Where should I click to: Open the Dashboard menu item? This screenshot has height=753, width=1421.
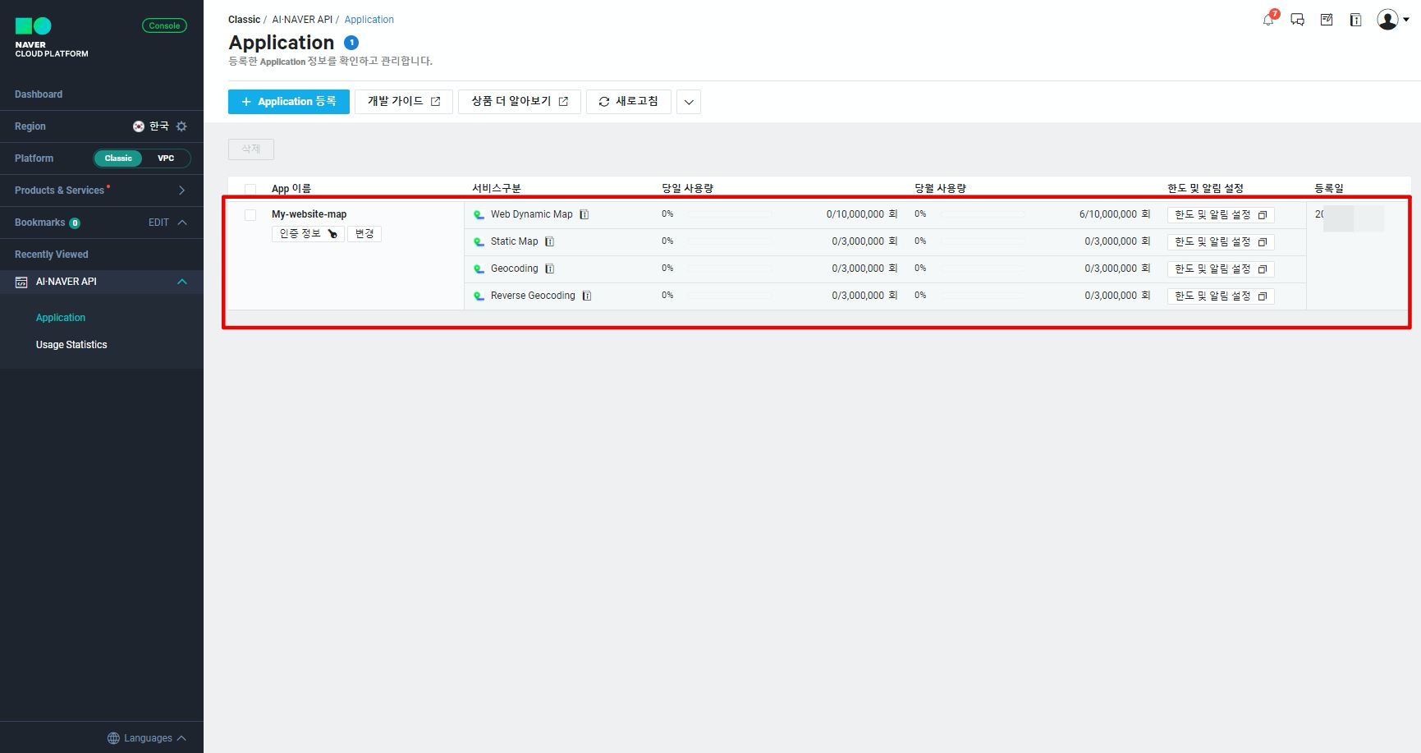[39, 94]
